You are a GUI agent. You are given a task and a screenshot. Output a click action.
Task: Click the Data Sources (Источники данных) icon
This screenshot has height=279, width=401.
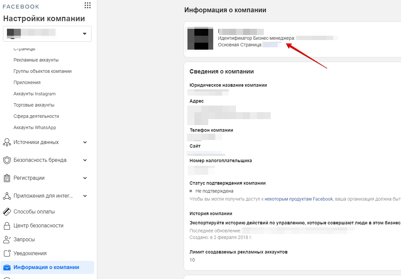click(7, 142)
